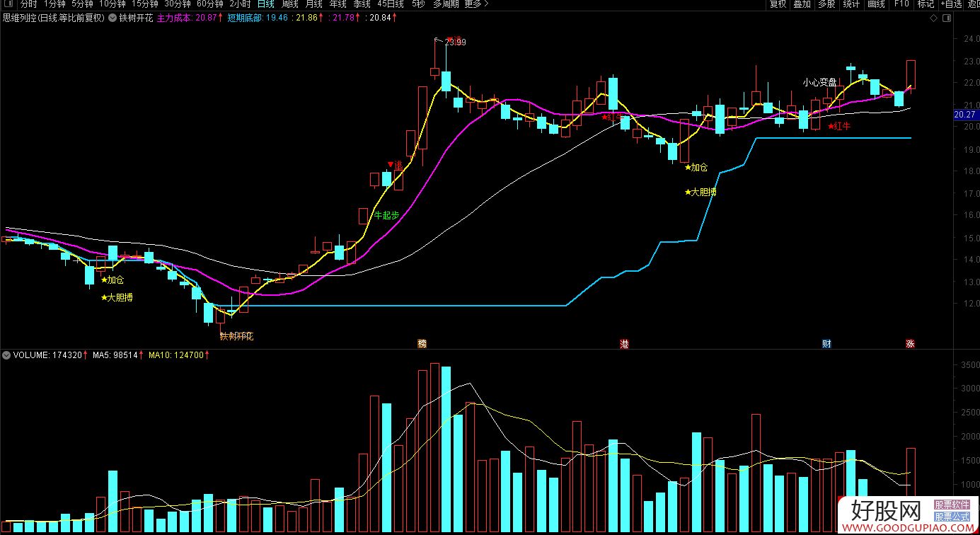Select the 5秒 period tab
Image resolution: width=980 pixels, height=535 pixels.
click(418, 4)
